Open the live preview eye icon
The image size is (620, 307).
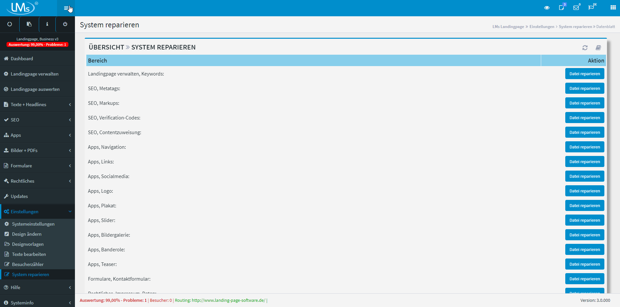coord(547,7)
